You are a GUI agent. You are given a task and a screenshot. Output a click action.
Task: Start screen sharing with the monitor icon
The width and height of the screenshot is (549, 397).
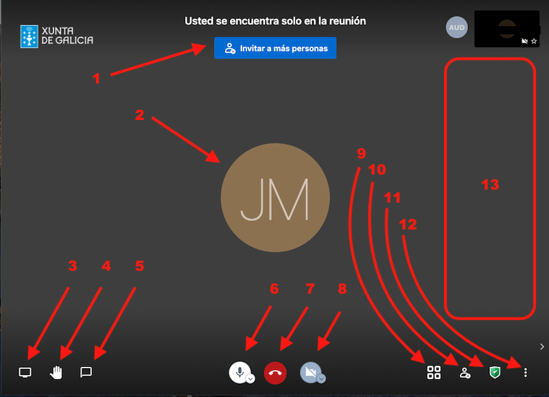[x=25, y=372]
